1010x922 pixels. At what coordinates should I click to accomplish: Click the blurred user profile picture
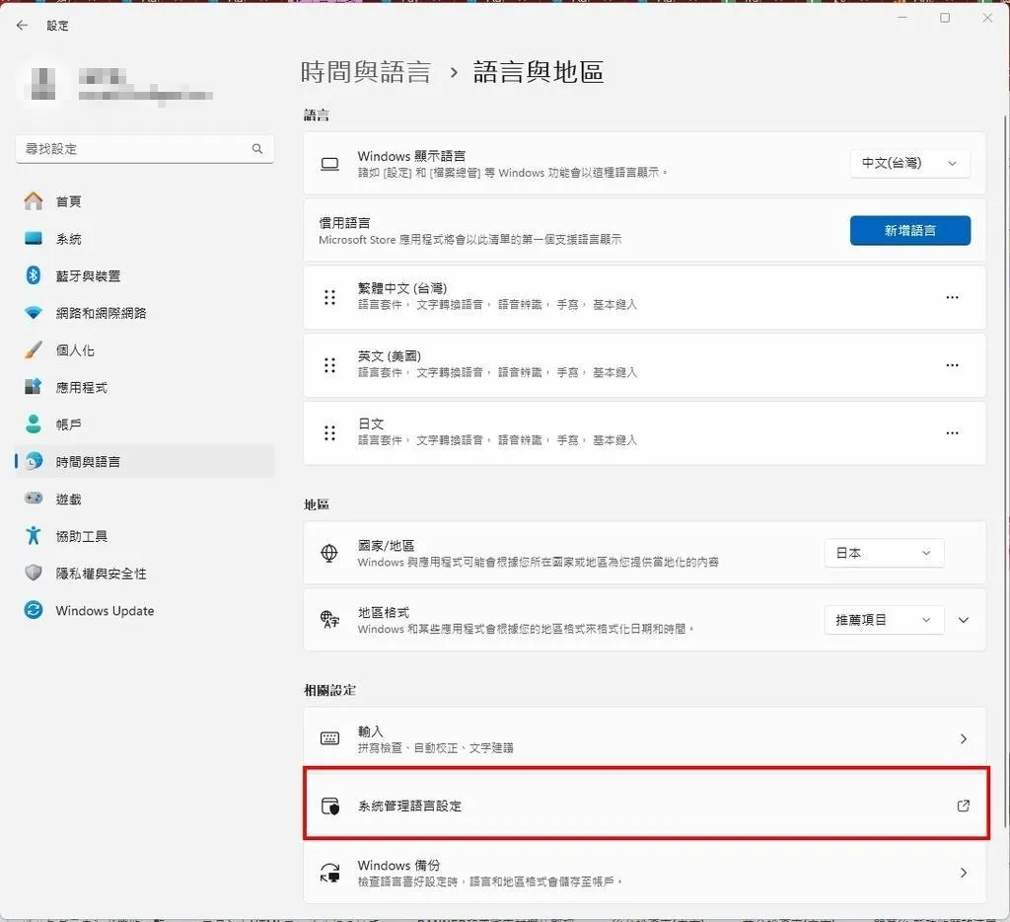tap(43, 84)
